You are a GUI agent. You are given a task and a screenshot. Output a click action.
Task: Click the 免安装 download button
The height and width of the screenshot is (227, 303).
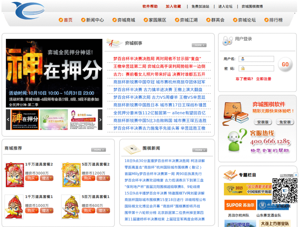285,122
